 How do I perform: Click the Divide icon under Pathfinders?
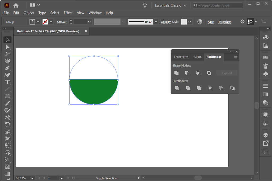pos(177,88)
